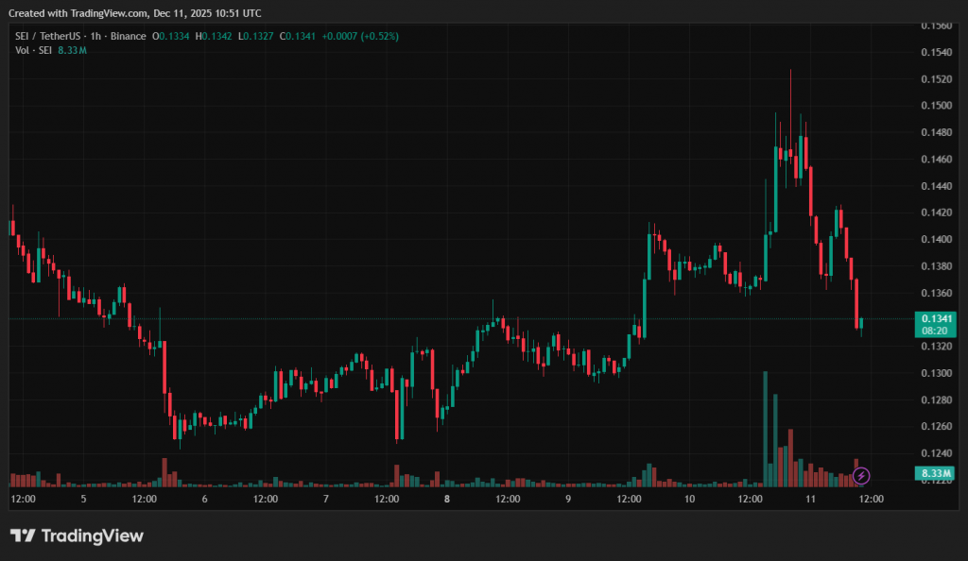Click the purple lightning bolt event icon
Image resolution: width=968 pixels, height=561 pixels.
coord(862,475)
